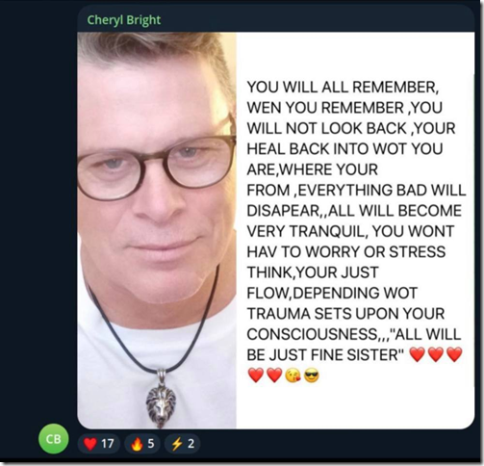The image size is (484, 466).
Task: Click the "YOU WILL ALL REMEMBER" text line
Action: [x=343, y=87]
